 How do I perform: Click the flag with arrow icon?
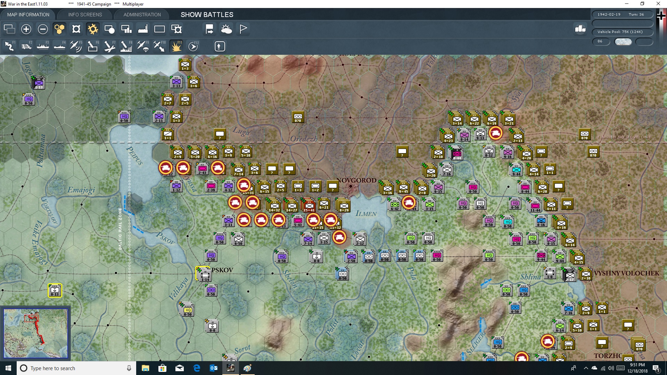coord(209,29)
